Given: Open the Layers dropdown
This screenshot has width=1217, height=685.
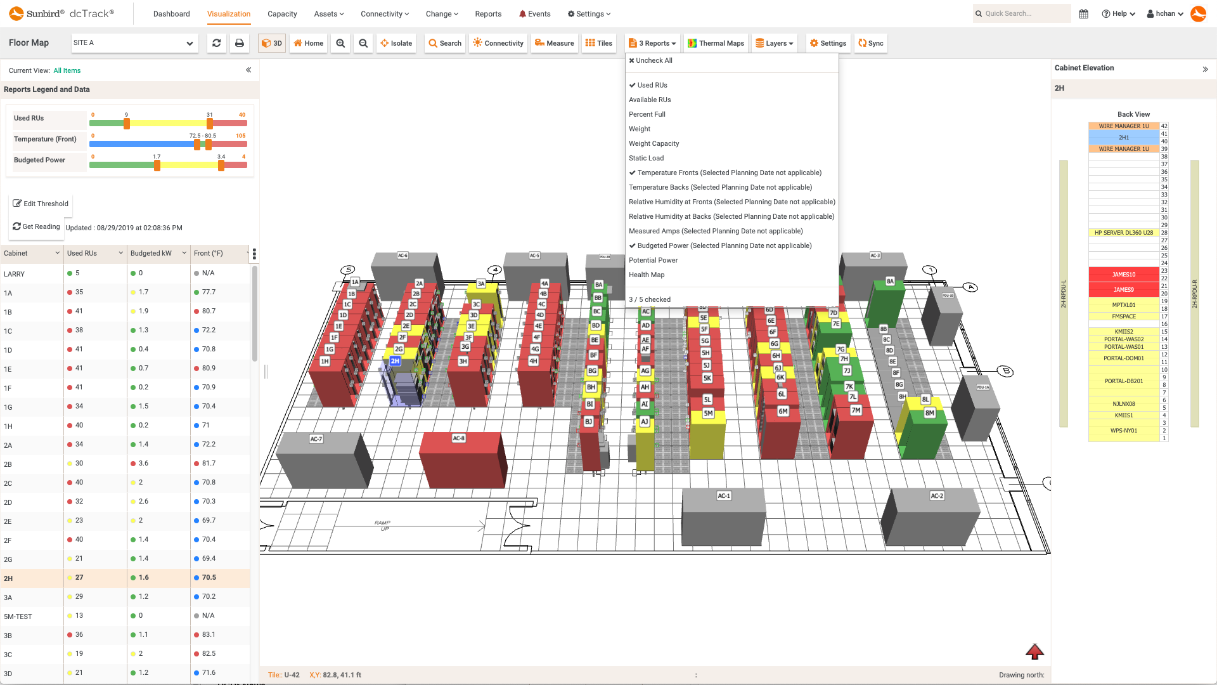Looking at the screenshot, I should click(x=774, y=43).
